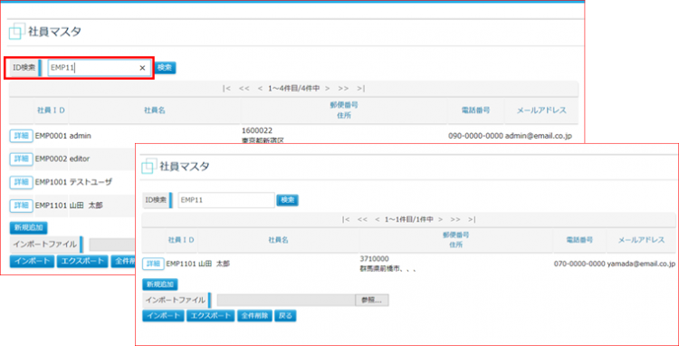Click 検索 button in lower panel
679x346 pixels.
coord(288,200)
